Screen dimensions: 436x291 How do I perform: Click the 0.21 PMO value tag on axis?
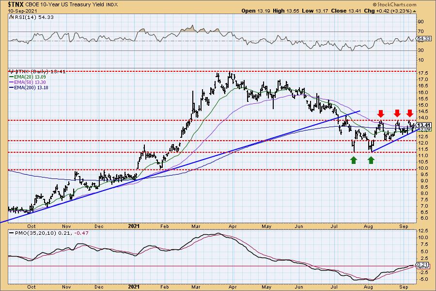422,264
